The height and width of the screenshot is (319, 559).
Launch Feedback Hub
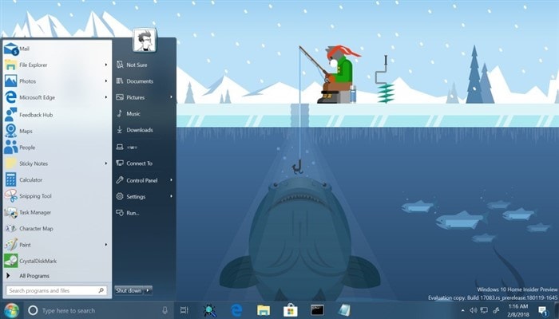click(x=57, y=115)
